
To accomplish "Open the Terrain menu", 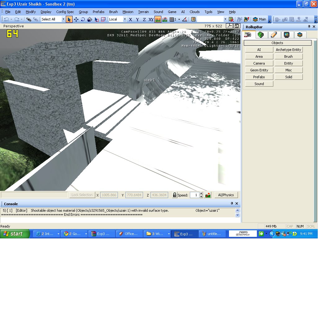I will pos(143,12).
